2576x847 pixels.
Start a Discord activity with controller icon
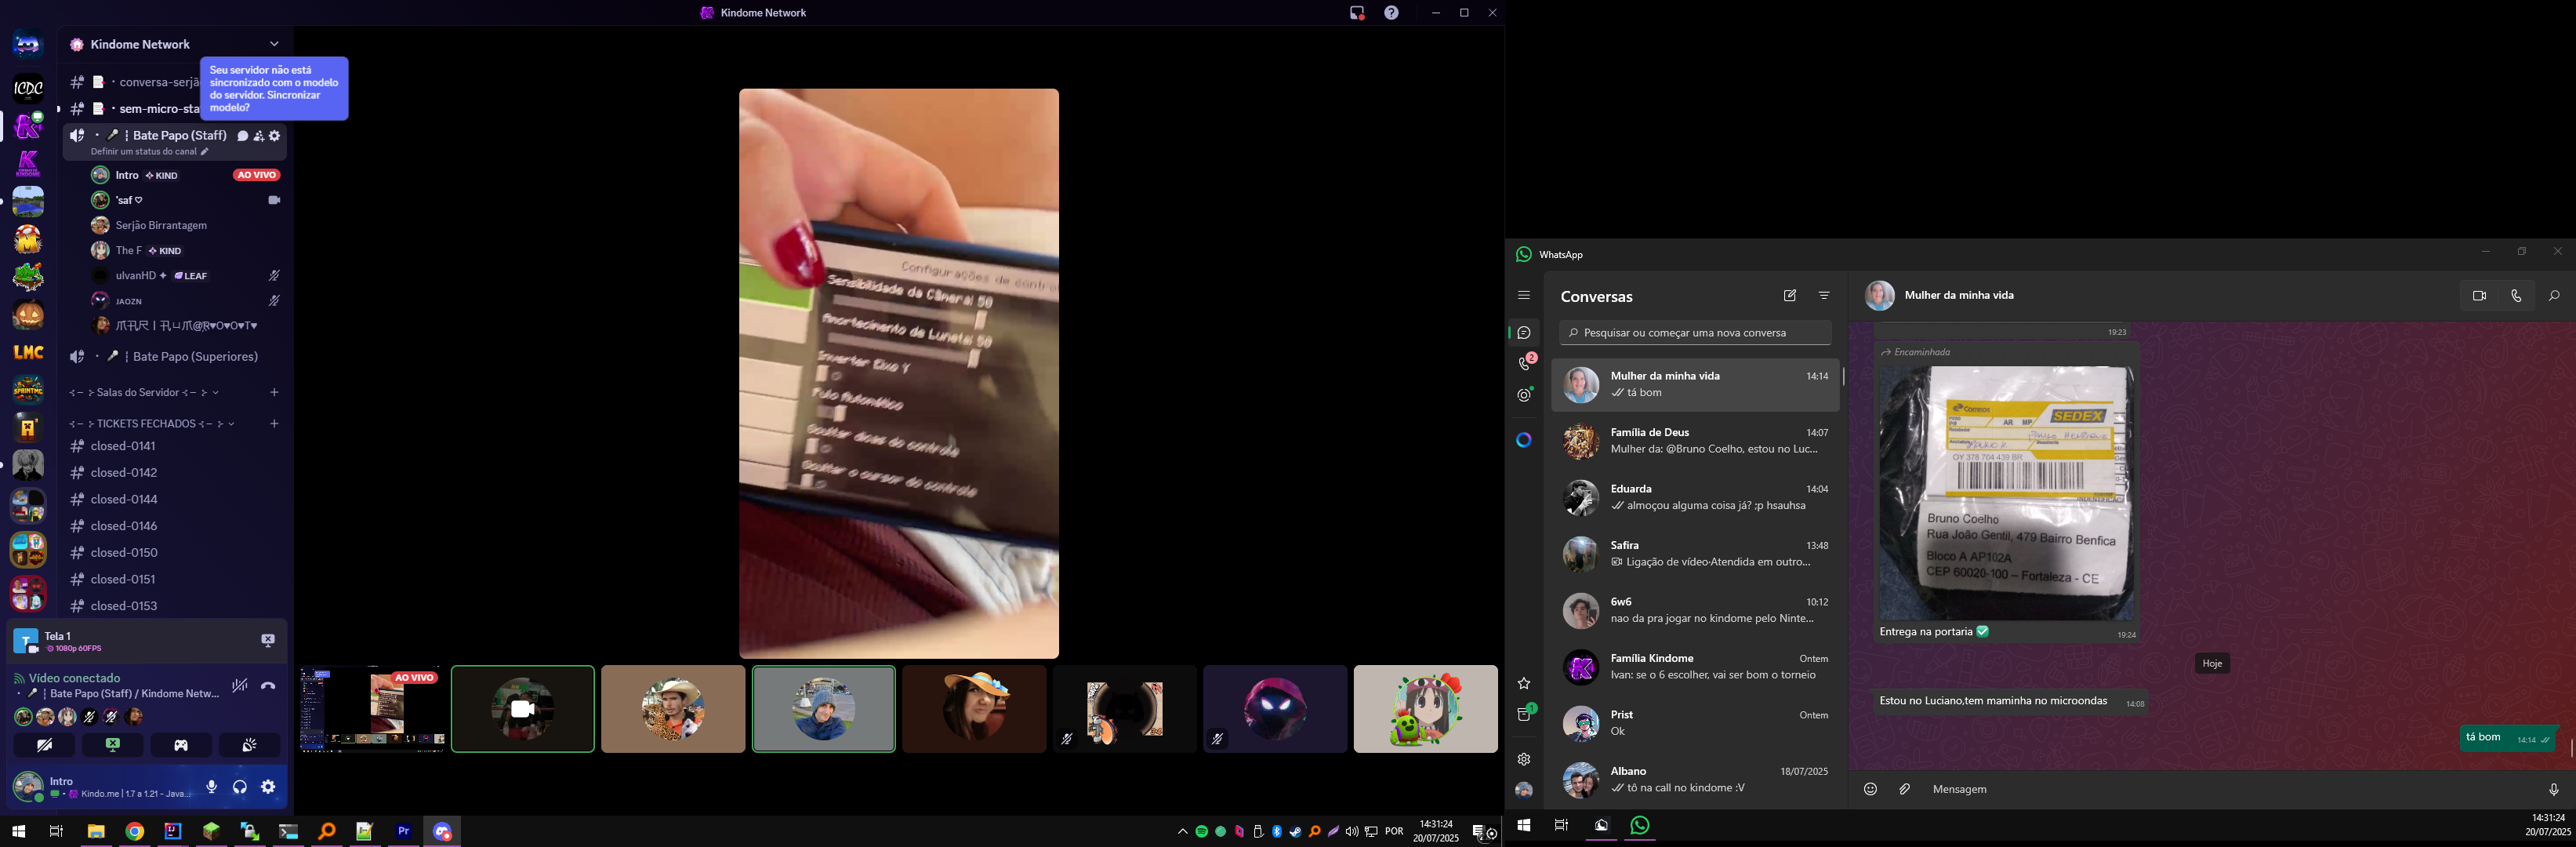point(181,745)
